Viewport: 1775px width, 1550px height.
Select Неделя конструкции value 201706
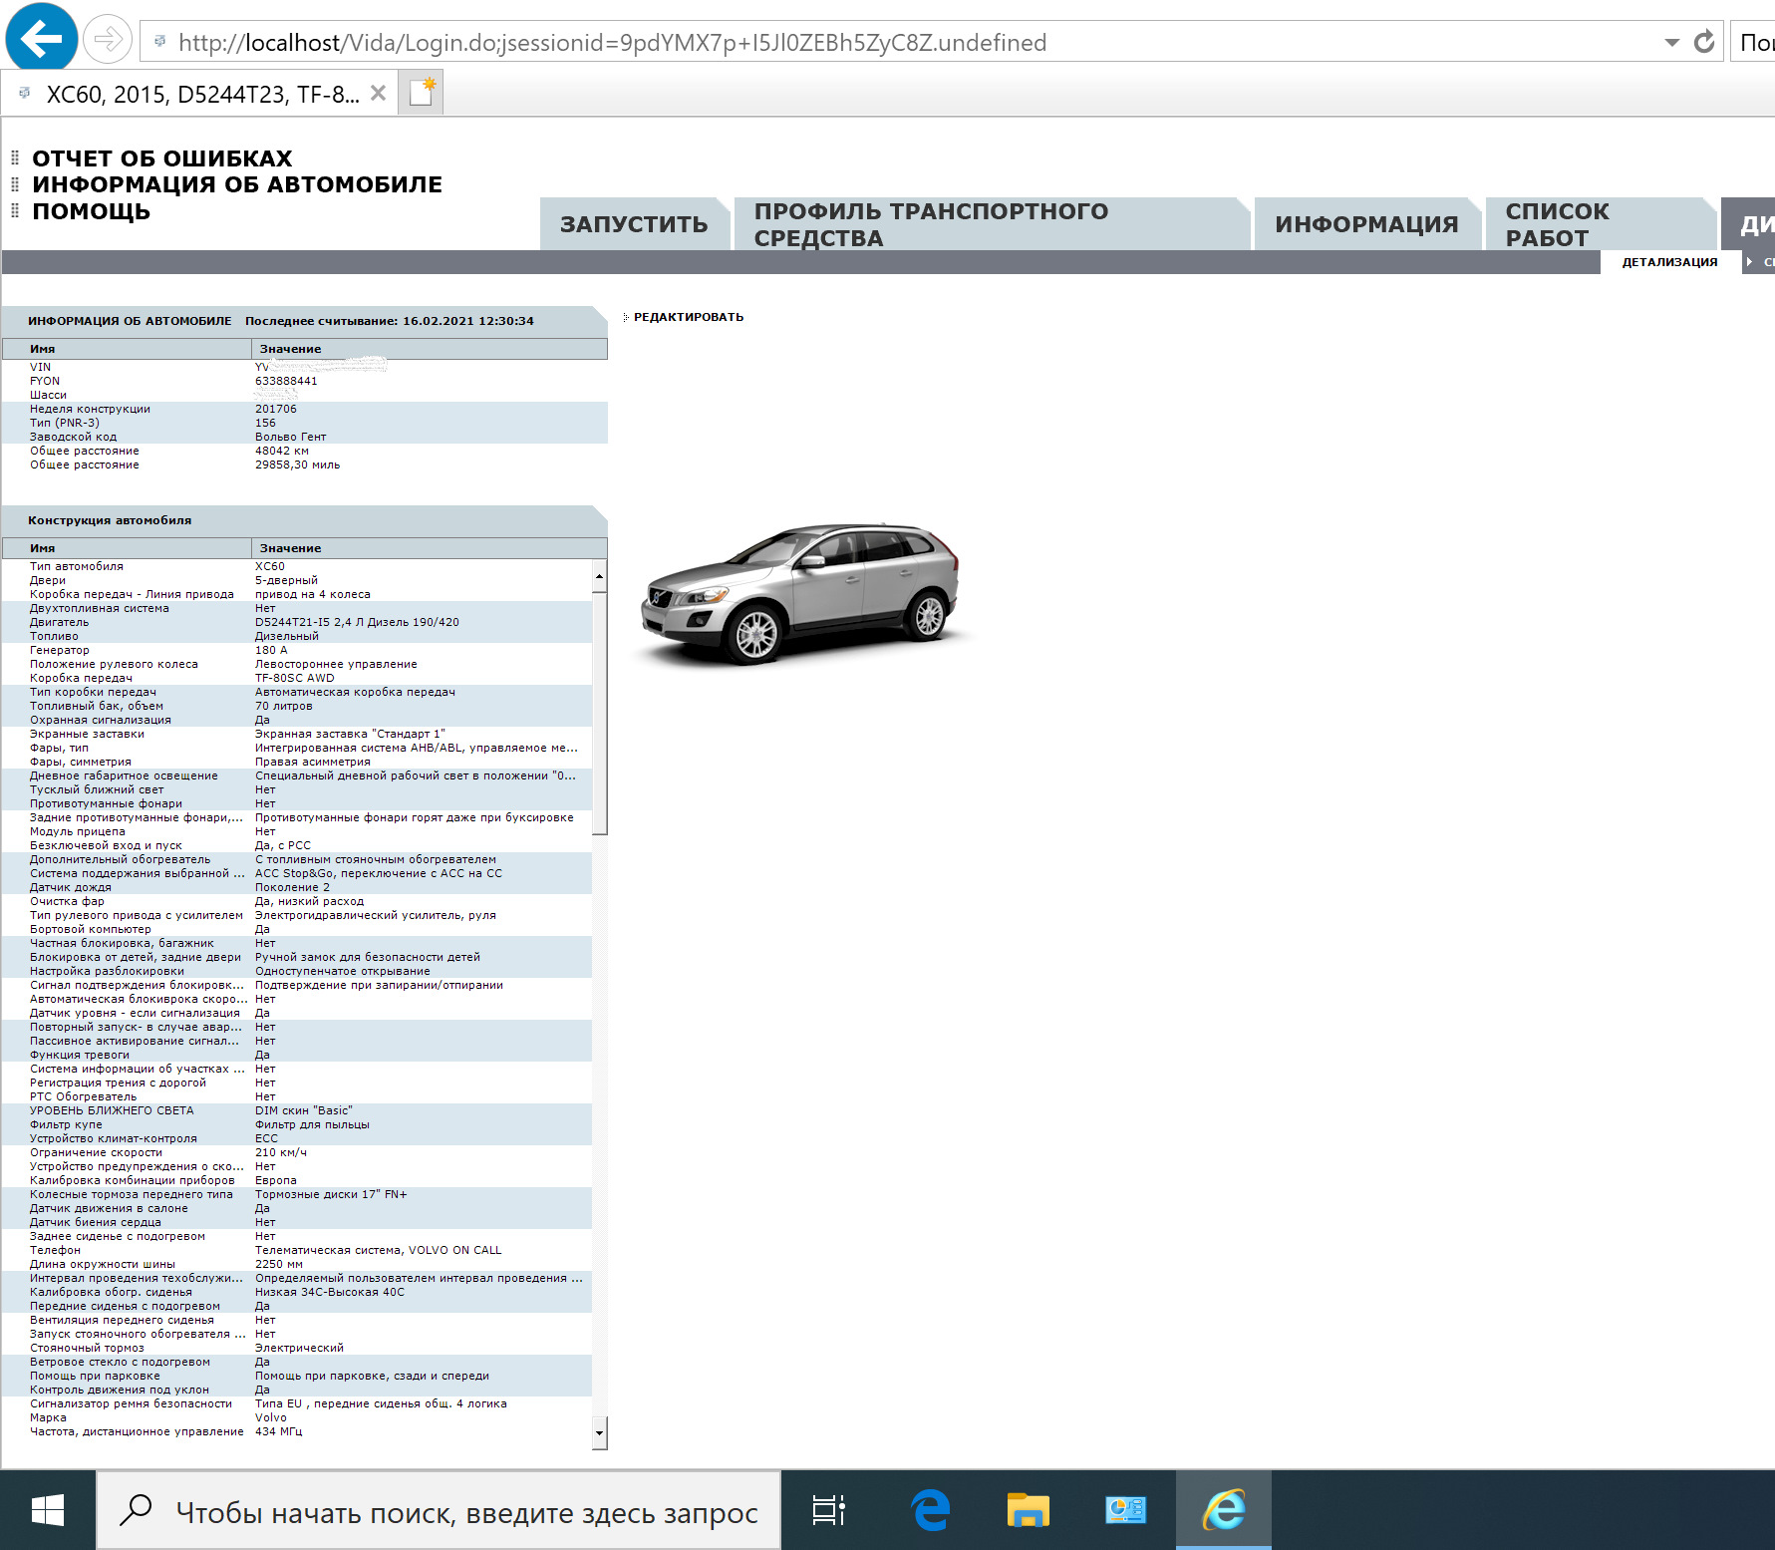point(276,409)
